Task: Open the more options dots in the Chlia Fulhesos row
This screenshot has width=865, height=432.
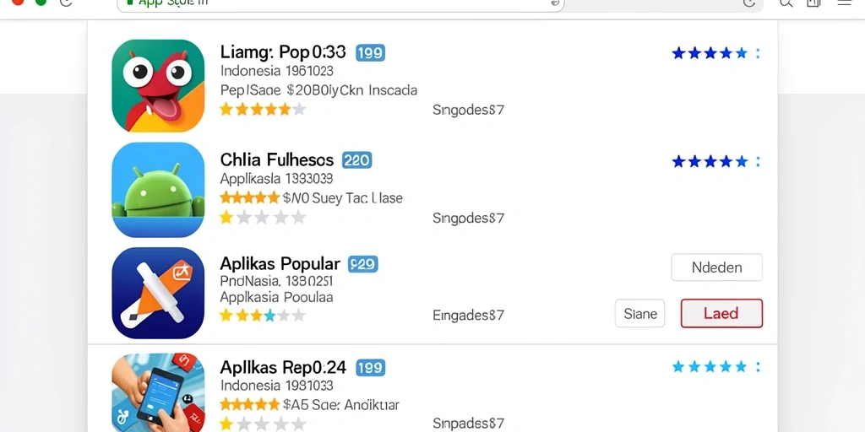Action: (758, 161)
